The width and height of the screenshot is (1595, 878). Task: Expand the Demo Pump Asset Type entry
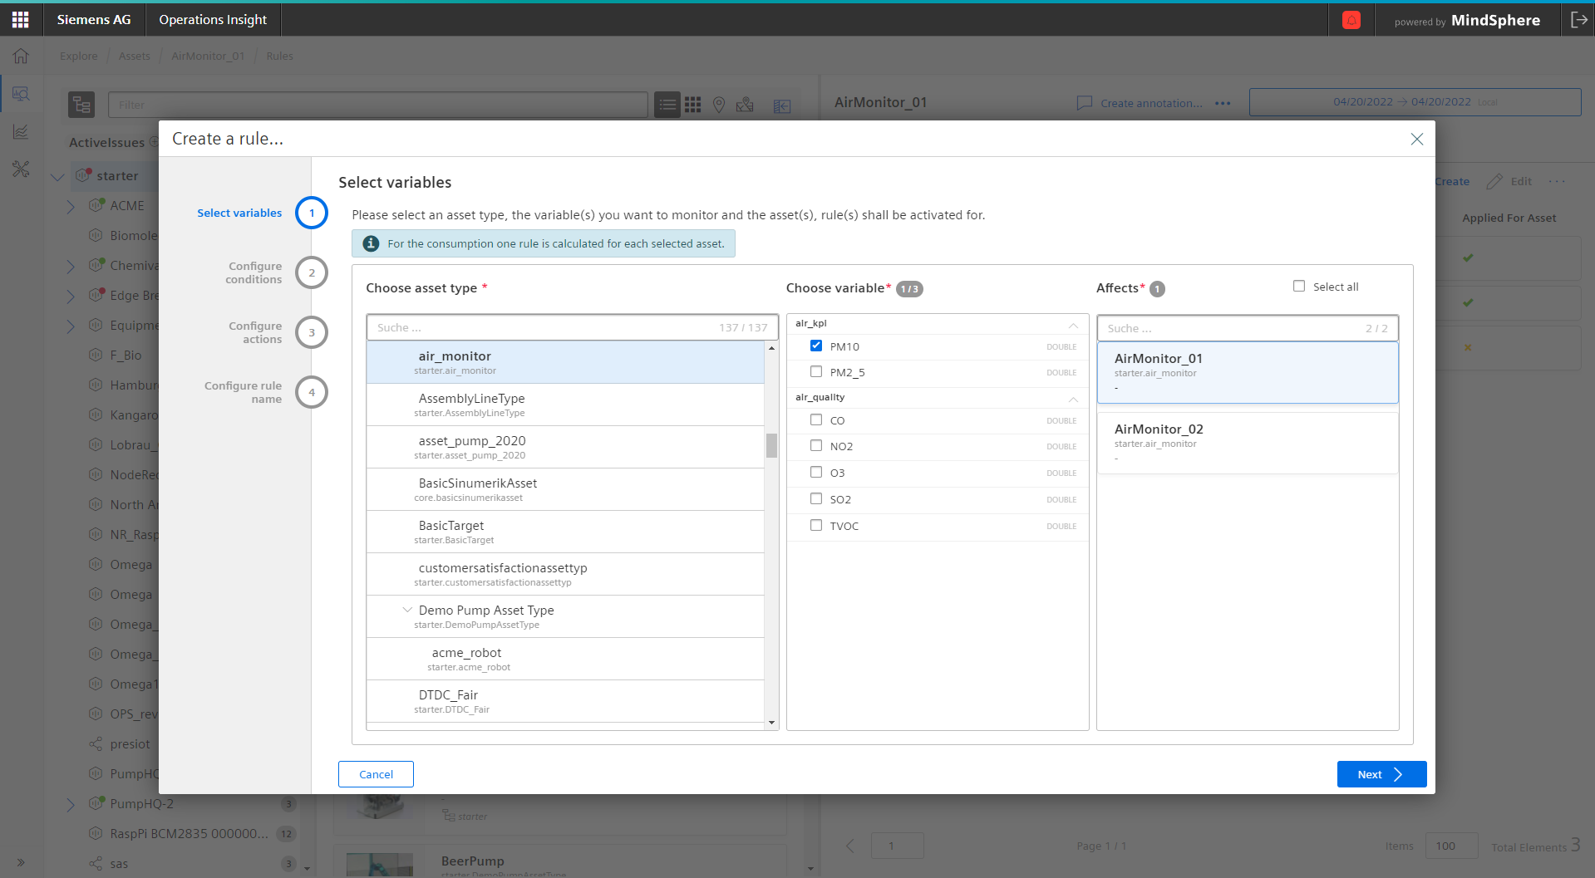tap(407, 610)
